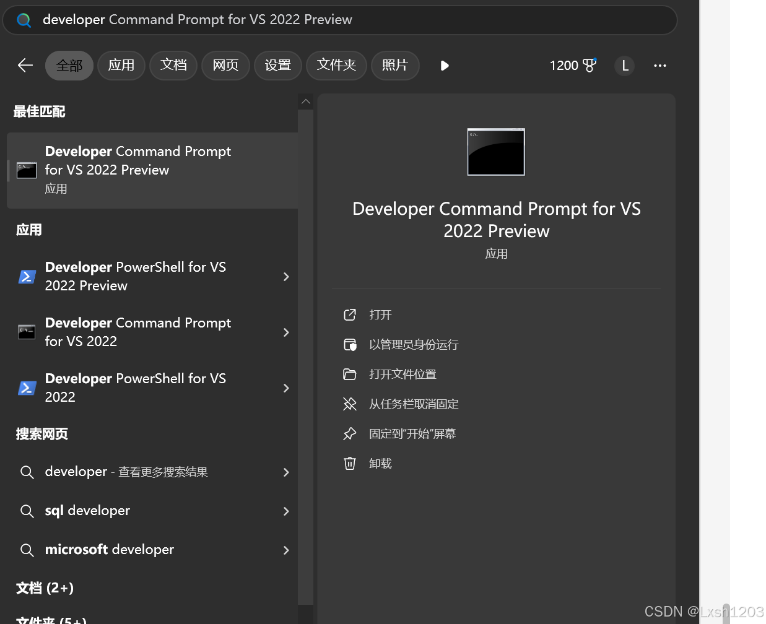Image resolution: width=766 pixels, height=624 pixels.
Task: Select the 全部 filter tab
Action: click(x=69, y=66)
